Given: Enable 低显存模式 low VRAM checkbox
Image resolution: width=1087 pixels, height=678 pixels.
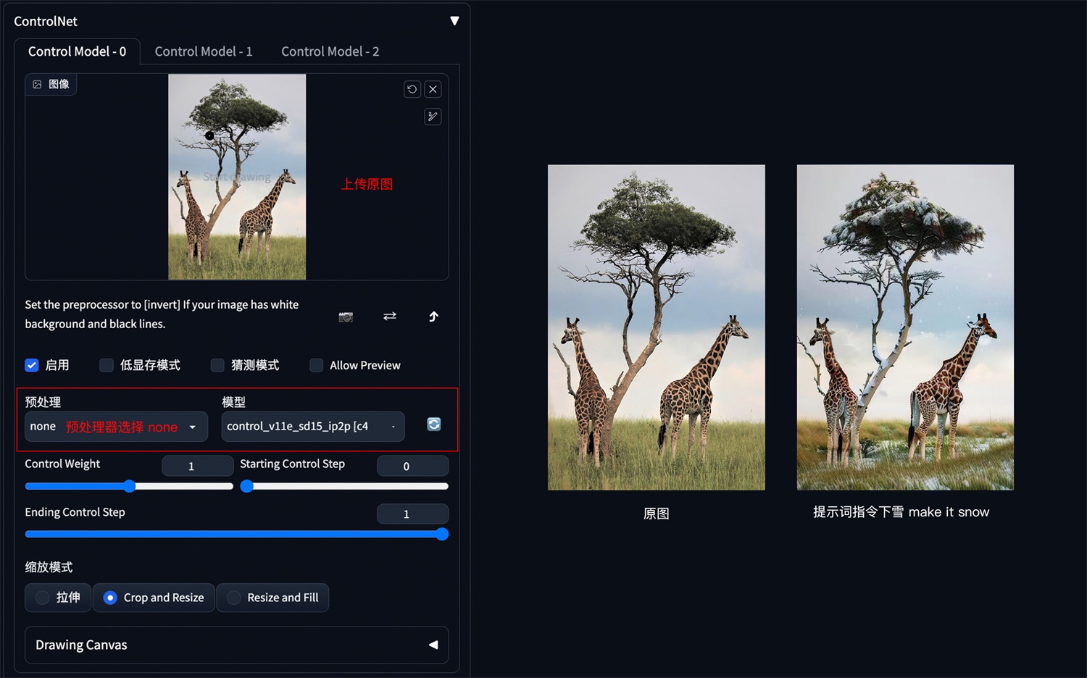Looking at the screenshot, I should (x=107, y=365).
